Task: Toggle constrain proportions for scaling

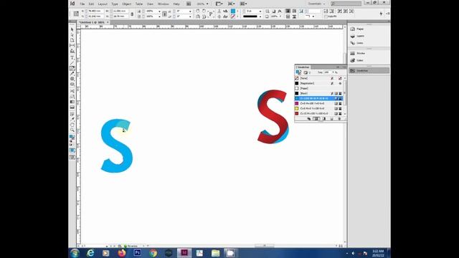Action: (x=164, y=14)
